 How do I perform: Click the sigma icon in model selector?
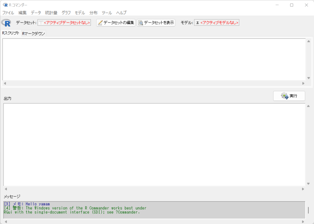coord(198,23)
